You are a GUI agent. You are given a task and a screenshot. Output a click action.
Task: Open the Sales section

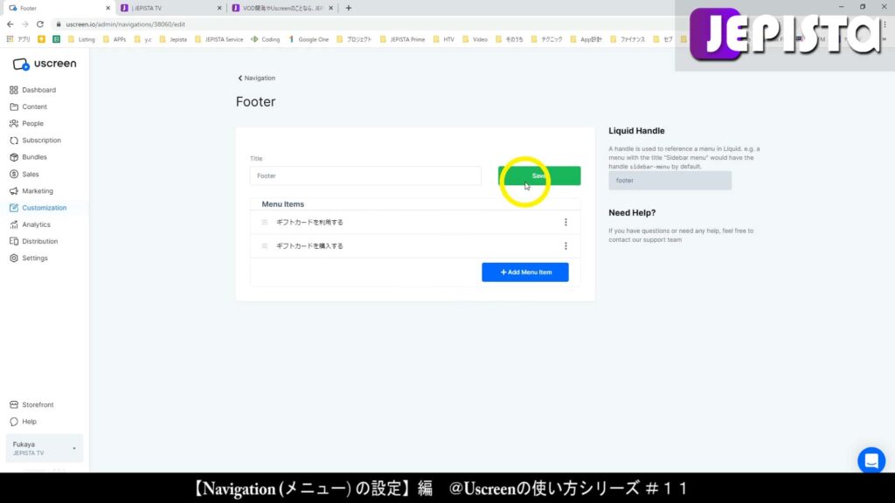click(x=31, y=174)
